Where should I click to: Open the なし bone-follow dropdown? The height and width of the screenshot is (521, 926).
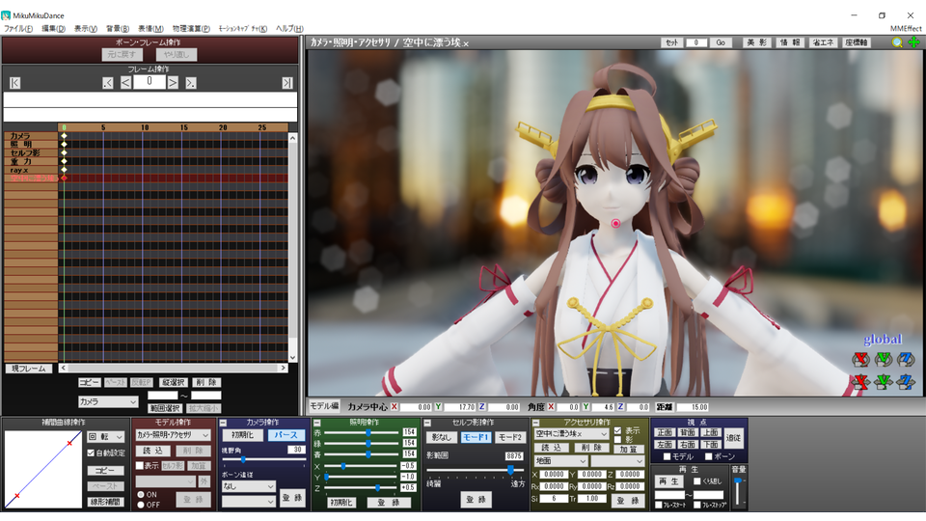point(249,486)
